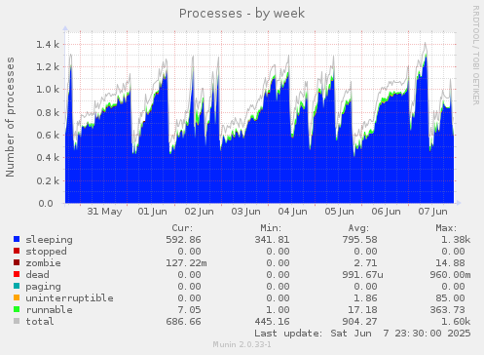Click total max value 1.60k
Viewport: 484px width, 355px height.
pyautogui.click(x=456, y=322)
